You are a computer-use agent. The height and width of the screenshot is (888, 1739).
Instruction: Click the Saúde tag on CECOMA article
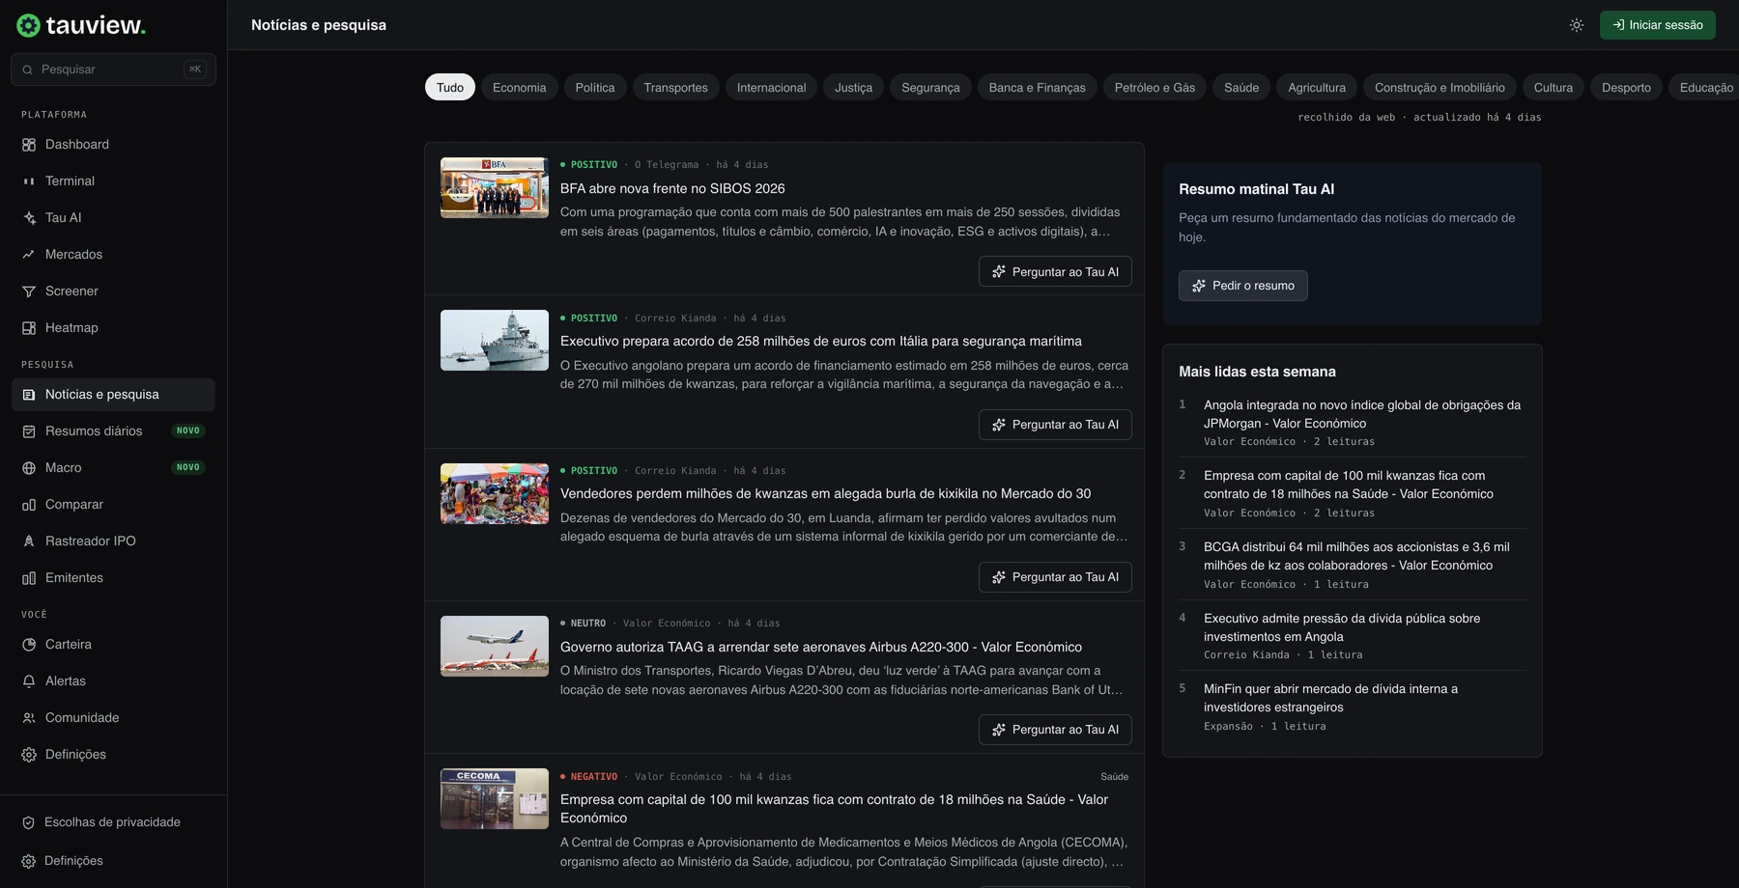coord(1114,777)
